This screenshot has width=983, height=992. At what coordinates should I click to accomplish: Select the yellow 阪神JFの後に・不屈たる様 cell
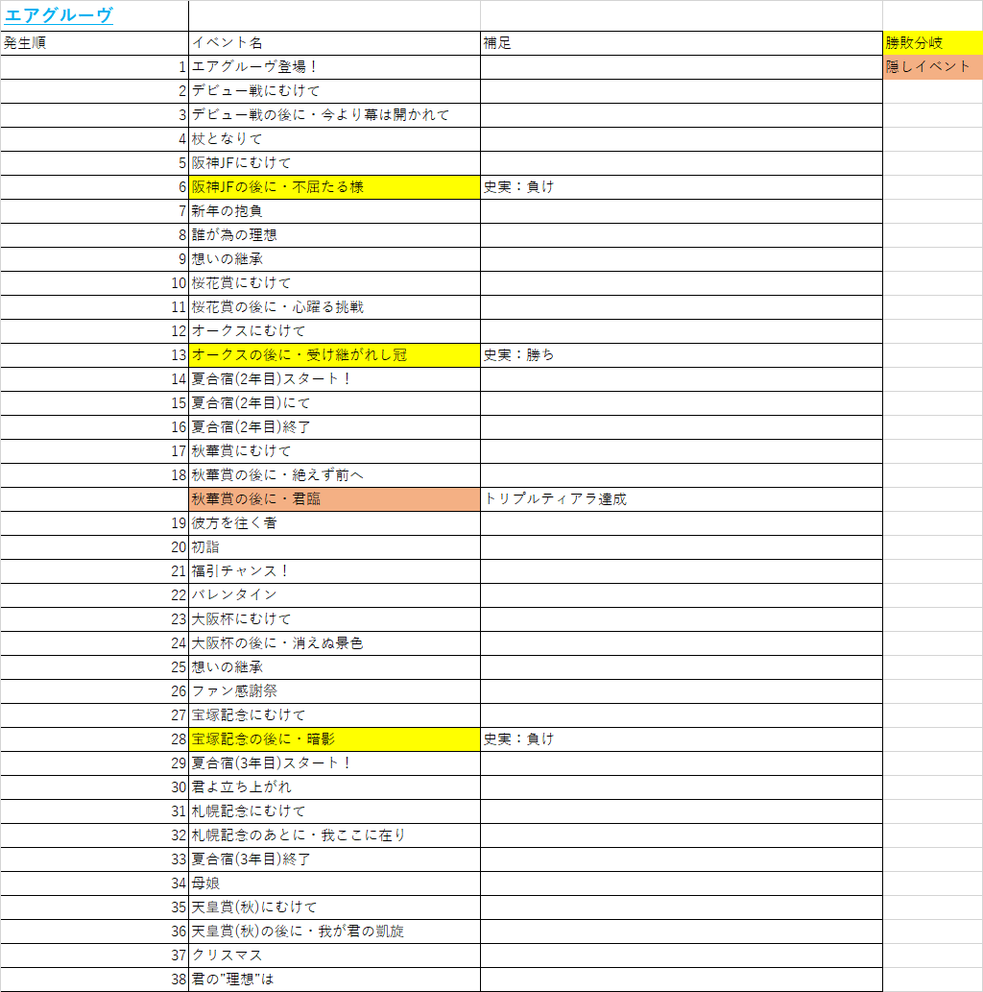[334, 187]
